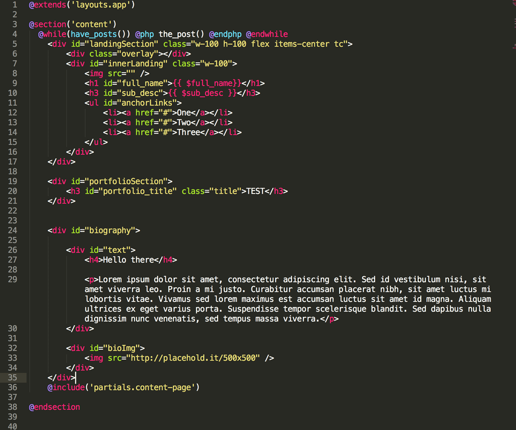Click the closing </ul> tag
The width and height of the screenshot is (516, 430).
pyautogui.click(x=96, y=142)
